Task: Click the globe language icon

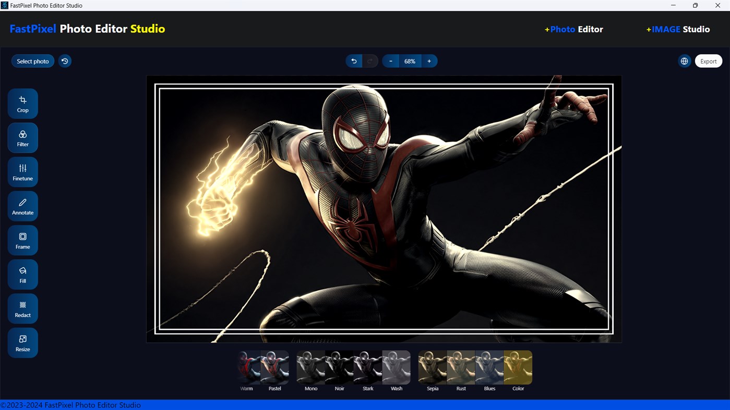Action: [684, 61]
